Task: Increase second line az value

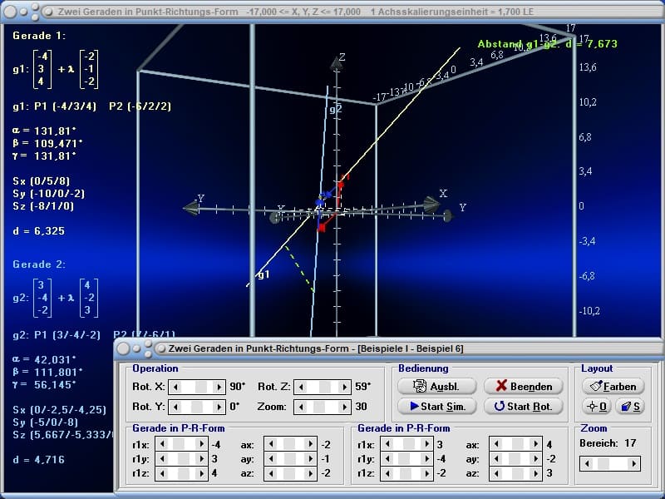Action: point(535,472)
